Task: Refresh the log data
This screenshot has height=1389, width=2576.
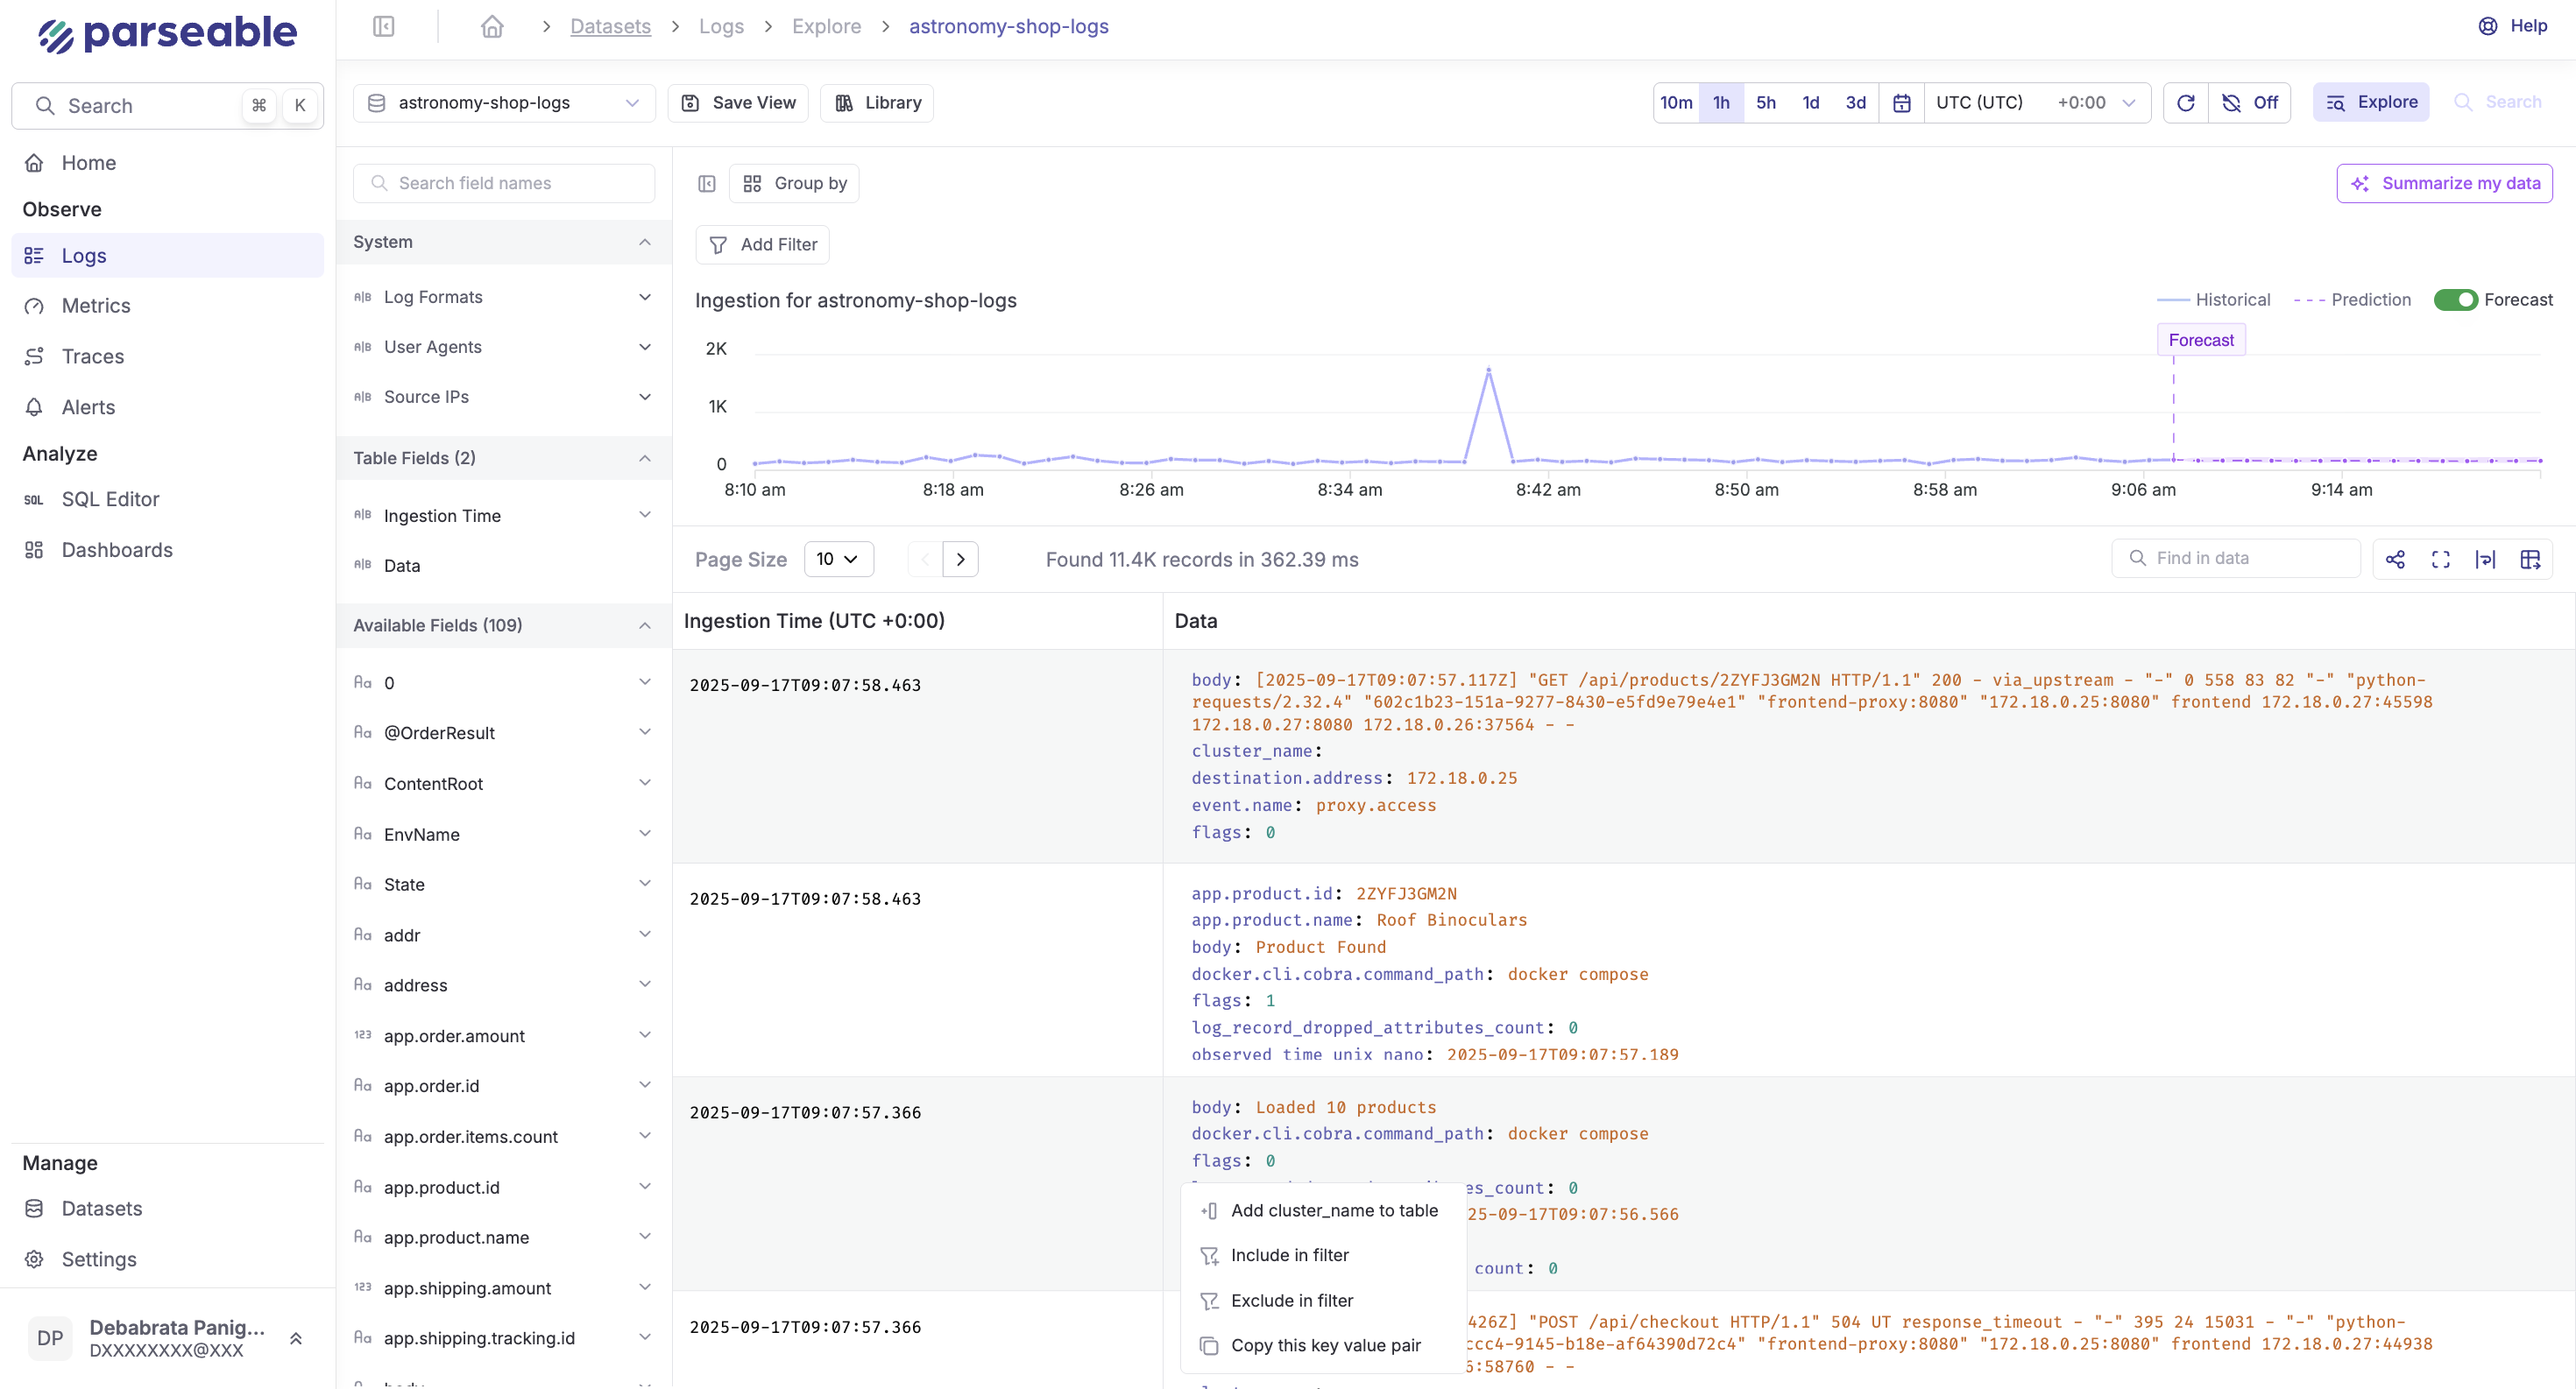Action: [2185, 103]
